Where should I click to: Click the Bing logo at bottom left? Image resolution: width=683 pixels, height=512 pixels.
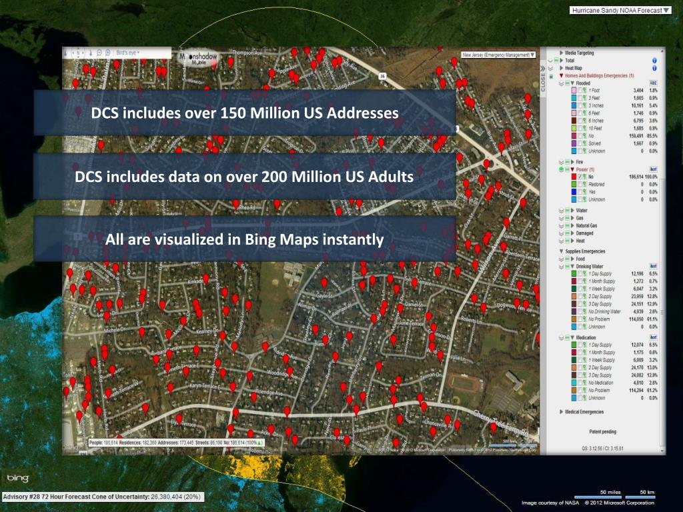(x=18, y=478)
